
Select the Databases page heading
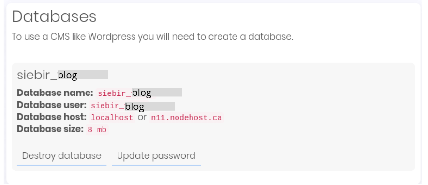tap(54, 16)
